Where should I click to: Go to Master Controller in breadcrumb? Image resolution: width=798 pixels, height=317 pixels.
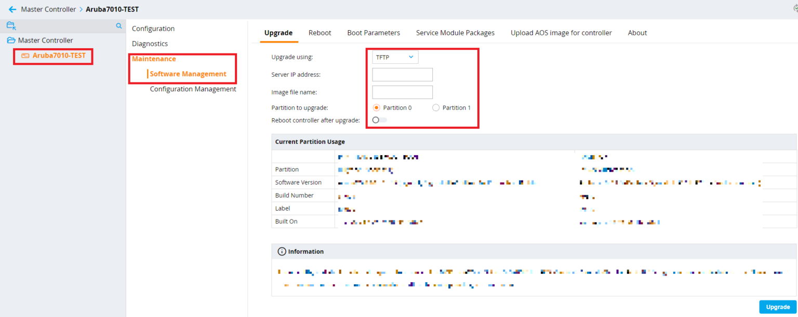48,9
